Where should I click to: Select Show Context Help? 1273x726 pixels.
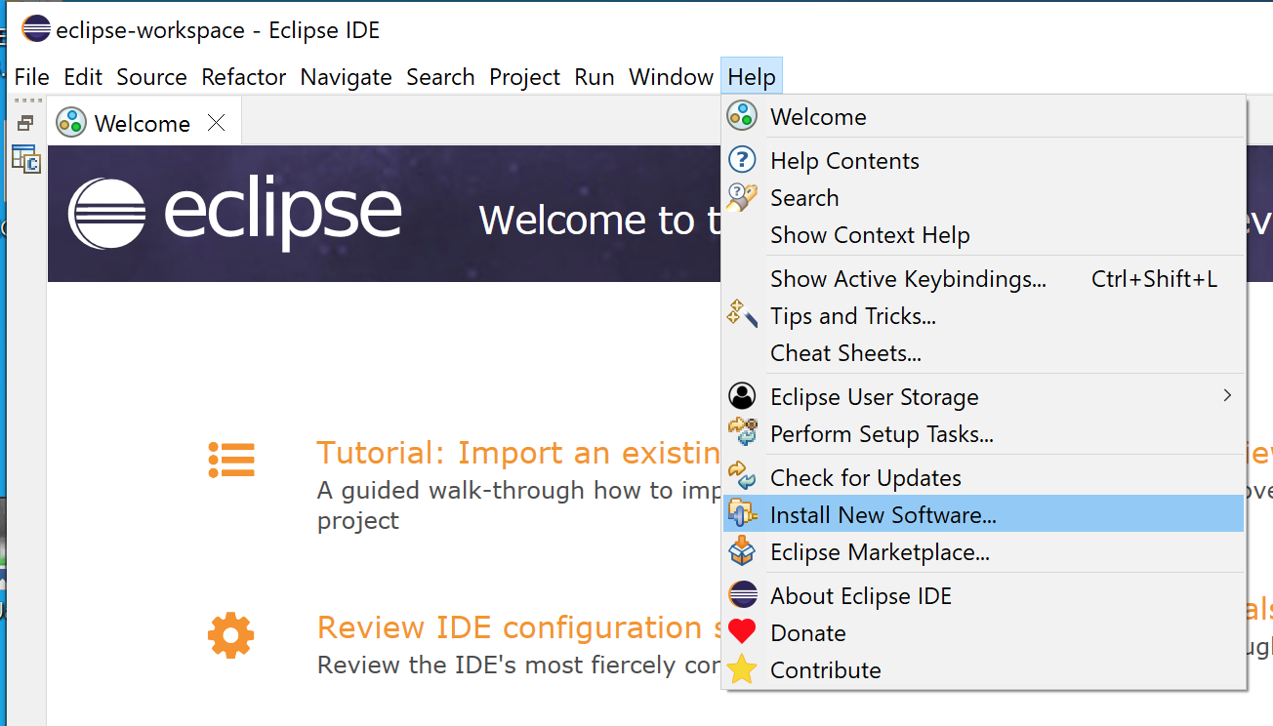click(984, 234)
